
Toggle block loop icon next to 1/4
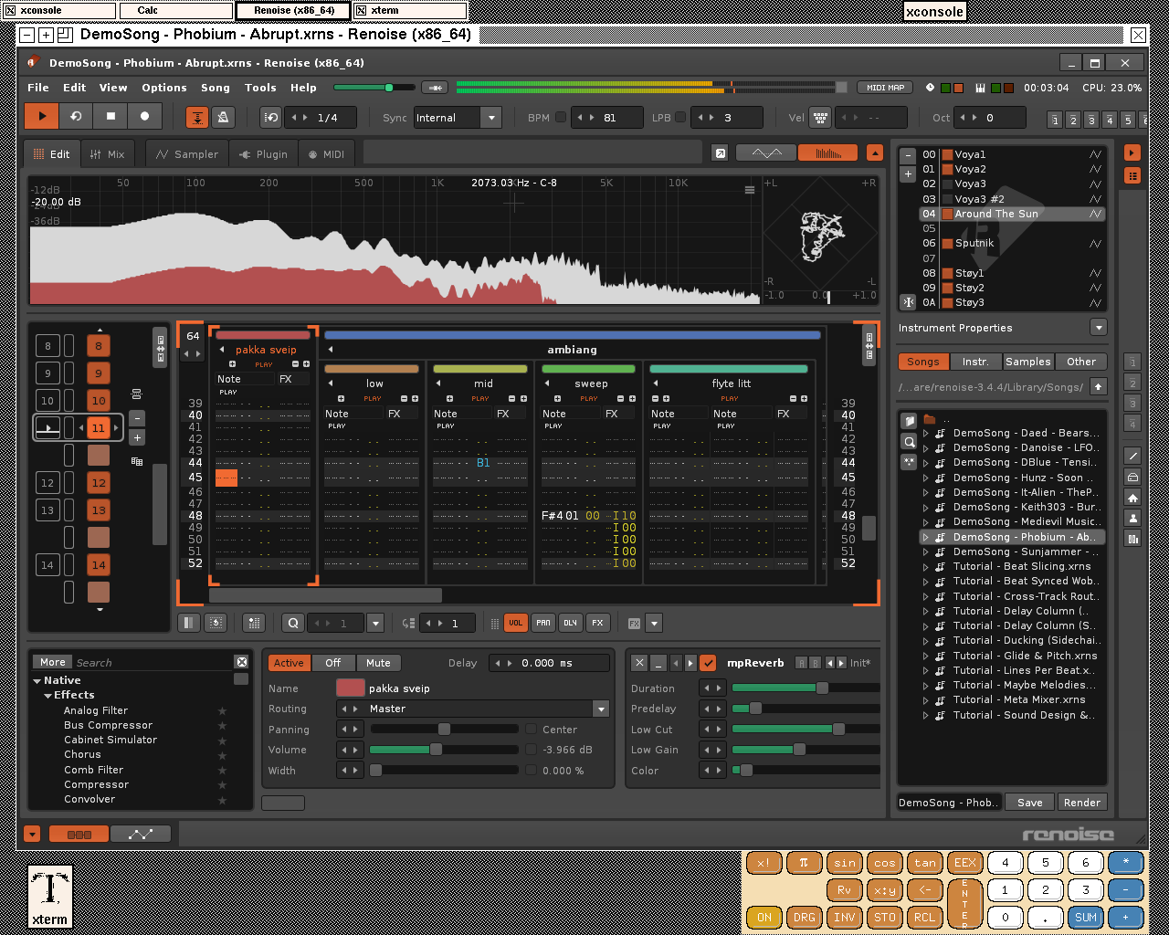(x=271, y=118)
